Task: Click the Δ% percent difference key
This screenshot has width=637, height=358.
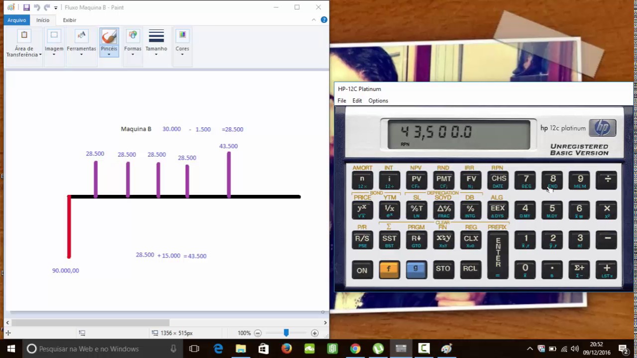Action: pos(443,211)
